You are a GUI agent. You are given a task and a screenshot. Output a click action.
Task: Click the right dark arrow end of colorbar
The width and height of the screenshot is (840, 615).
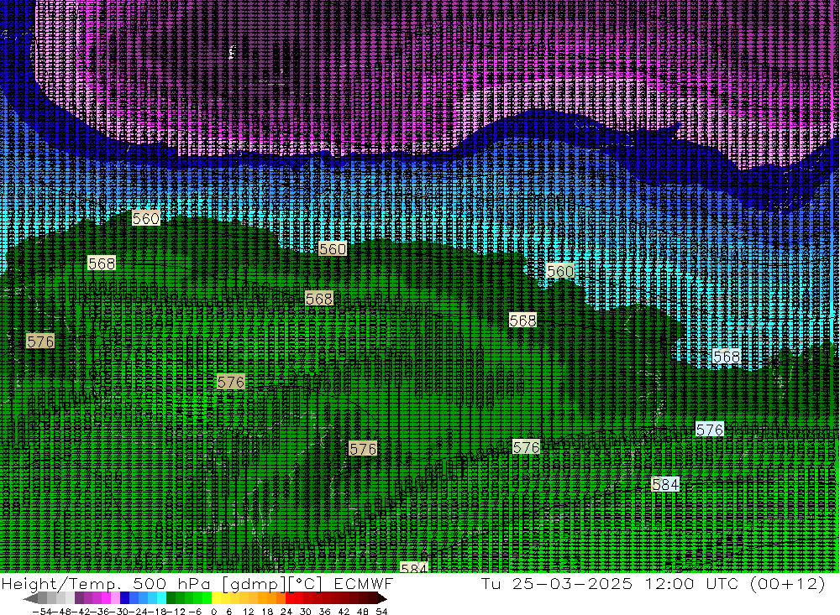[382, 598]
